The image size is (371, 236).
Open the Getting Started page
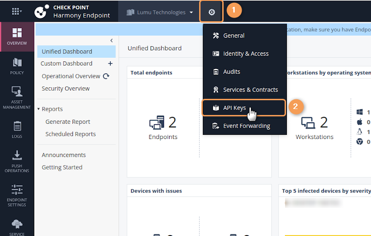(x=62, y=168)
